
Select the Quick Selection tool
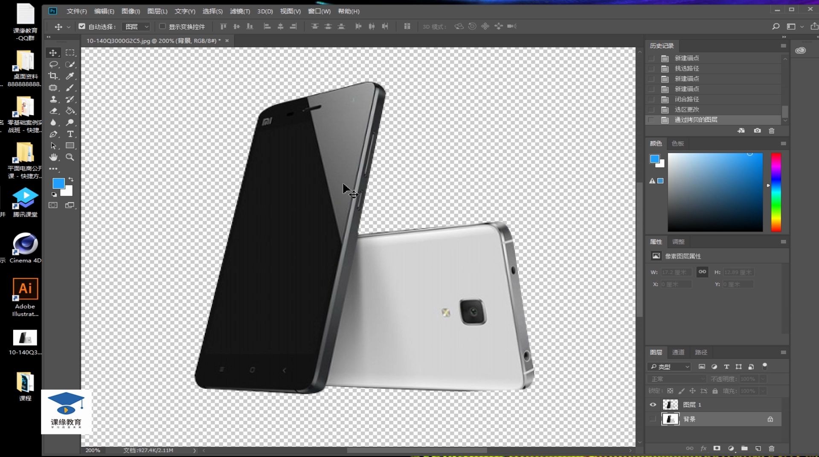click(x=70, y=64)
